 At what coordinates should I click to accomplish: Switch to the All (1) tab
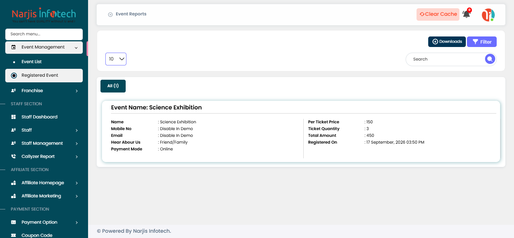click(x=113, y=86)
